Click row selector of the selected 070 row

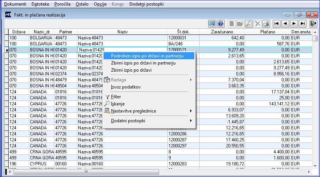click(x=7, y=50)
